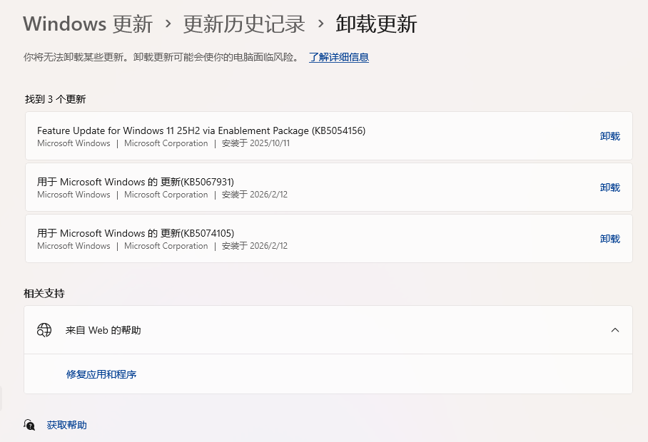Uninstall the KB5054156 feature update
This screenshot has width=648, height=442.
click(x=610, y=136)
